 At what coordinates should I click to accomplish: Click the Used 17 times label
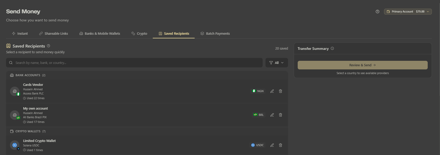(34, 122)
